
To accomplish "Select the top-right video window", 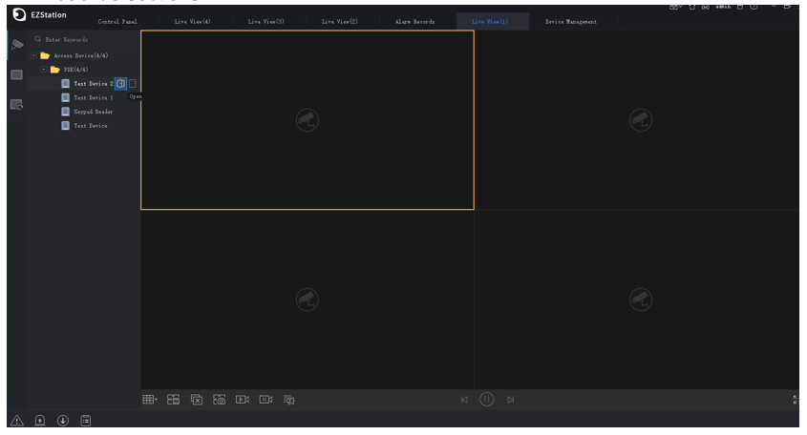I will (637, 120).
